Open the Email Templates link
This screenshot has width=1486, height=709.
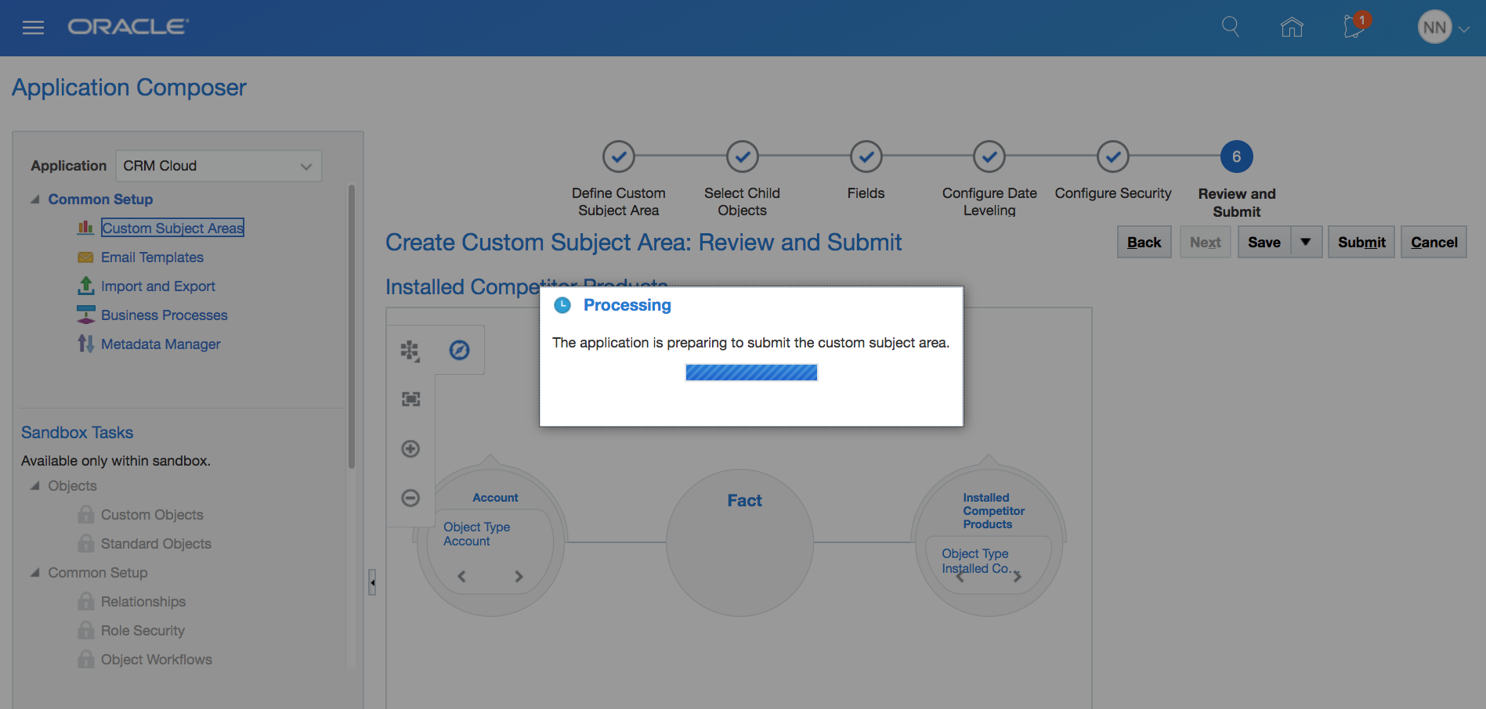pyautogui.click(x=152, y=257)
